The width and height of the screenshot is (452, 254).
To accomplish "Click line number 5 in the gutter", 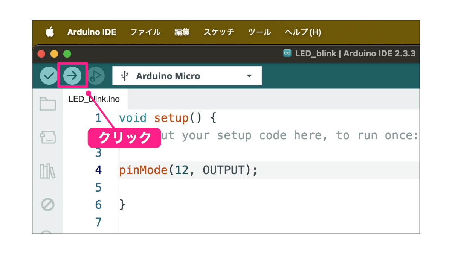I will [98, 187].
